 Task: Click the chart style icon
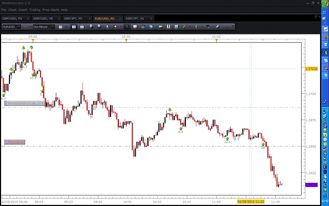(x=61, y=27)
